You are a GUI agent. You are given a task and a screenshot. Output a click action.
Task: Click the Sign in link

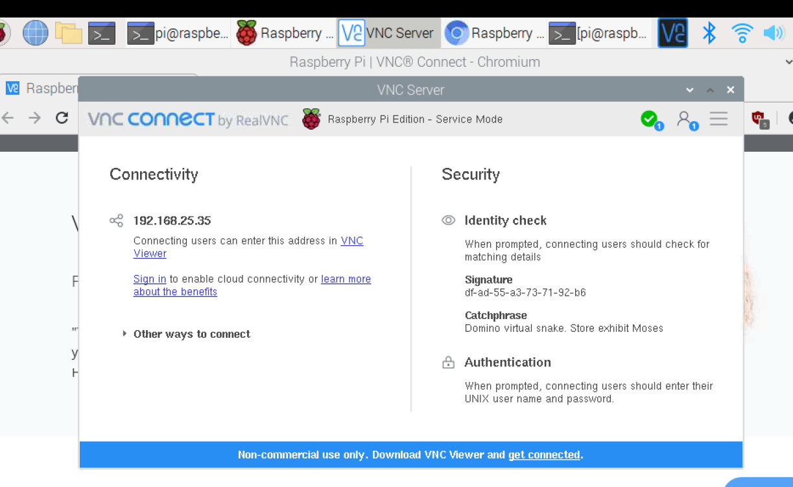point(150,279)
